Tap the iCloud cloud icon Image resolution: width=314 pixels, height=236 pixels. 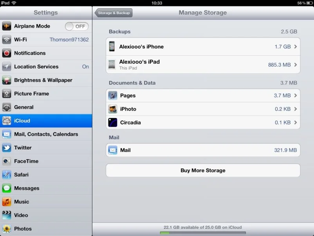(7, 121)
